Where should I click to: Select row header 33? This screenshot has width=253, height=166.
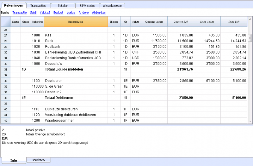coord(6,69)
